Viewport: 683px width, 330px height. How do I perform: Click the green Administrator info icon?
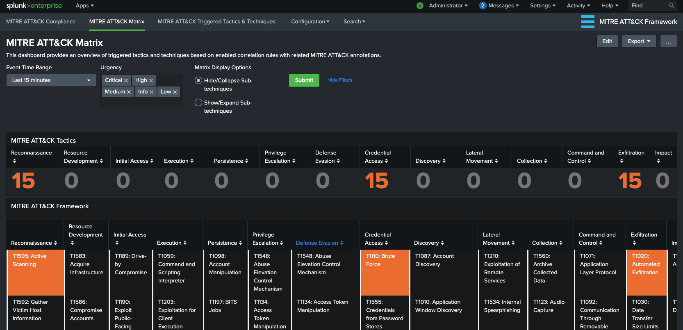point(420,6)
